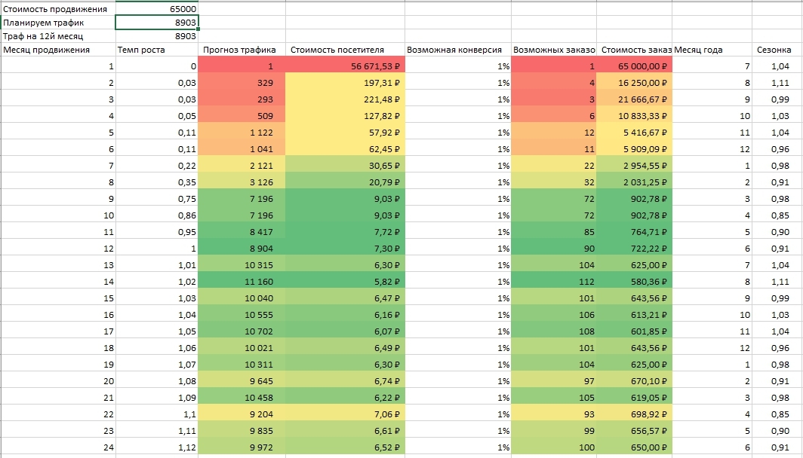Select the Темп роста header cell

tap(157, 50)
